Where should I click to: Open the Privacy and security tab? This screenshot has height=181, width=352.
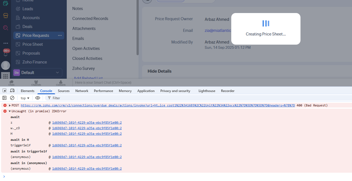pyautogui.click(x=175, y=91)
